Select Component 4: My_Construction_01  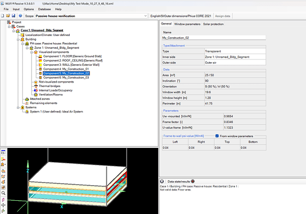[66, 69]
